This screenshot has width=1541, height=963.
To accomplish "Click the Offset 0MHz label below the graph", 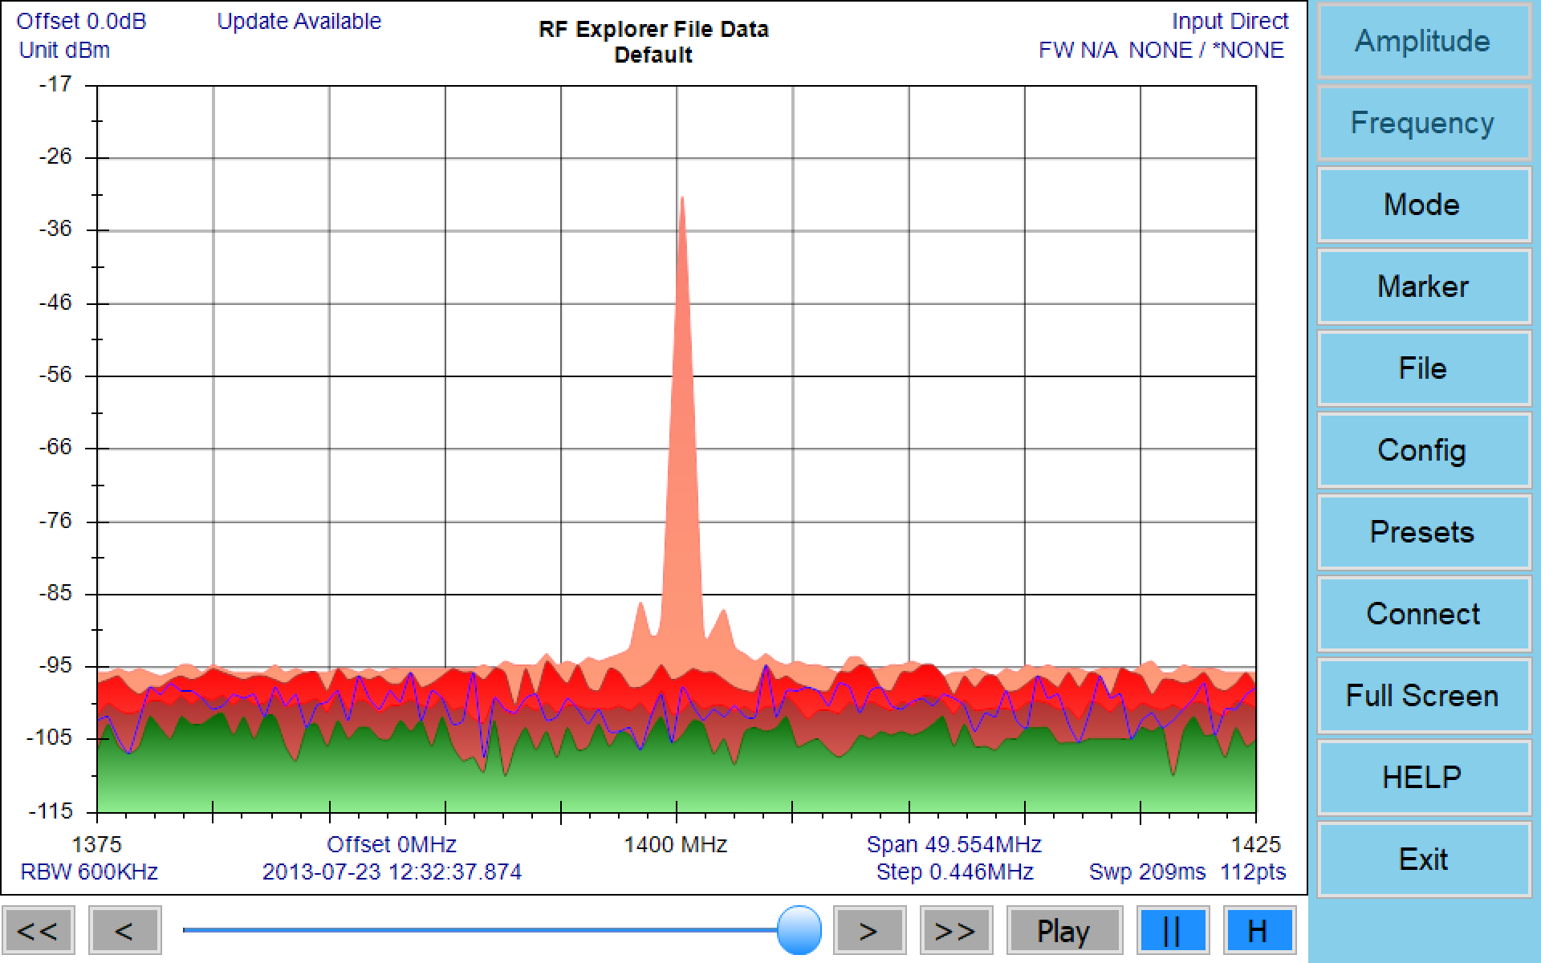I will coord(392,844).
